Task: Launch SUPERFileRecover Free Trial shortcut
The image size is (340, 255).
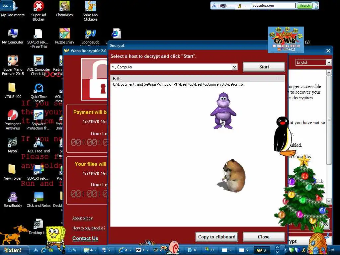Action: 39,39
